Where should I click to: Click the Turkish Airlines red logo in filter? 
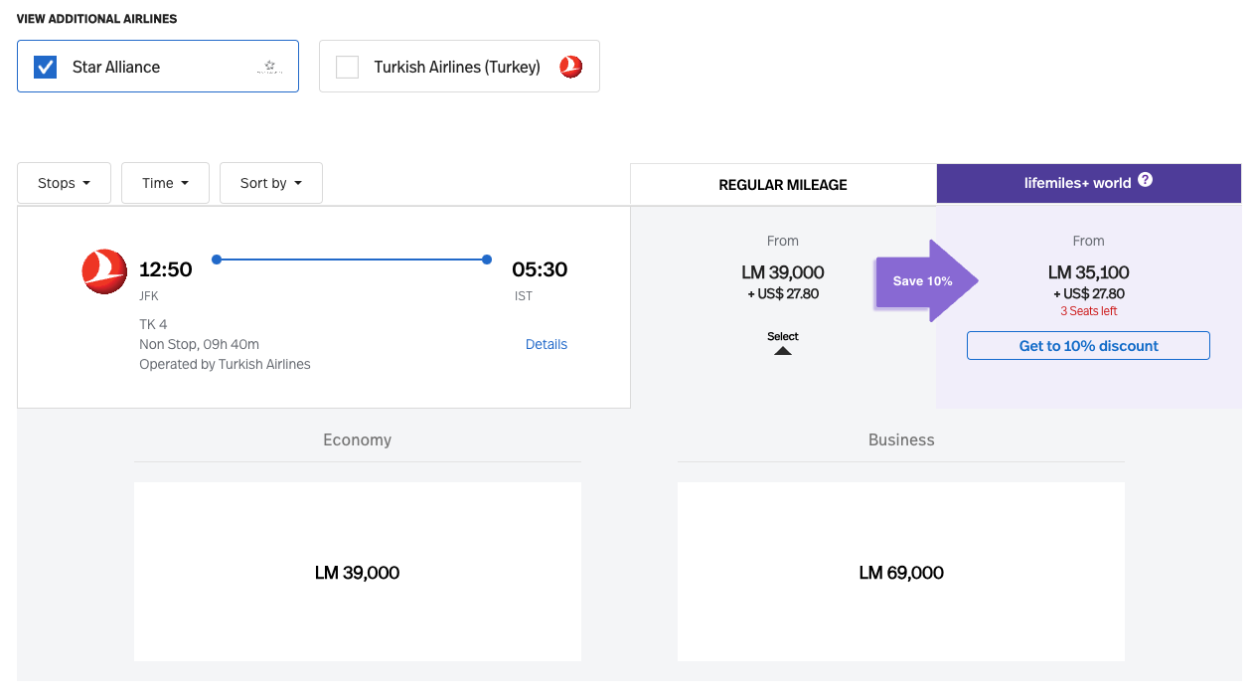[x=570, y=67]
